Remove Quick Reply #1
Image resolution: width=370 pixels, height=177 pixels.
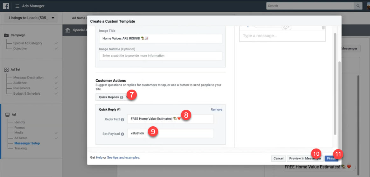216,110
